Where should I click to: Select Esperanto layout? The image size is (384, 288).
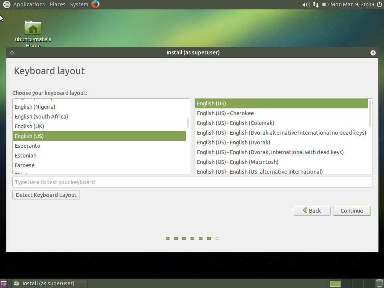coord(99,146)
